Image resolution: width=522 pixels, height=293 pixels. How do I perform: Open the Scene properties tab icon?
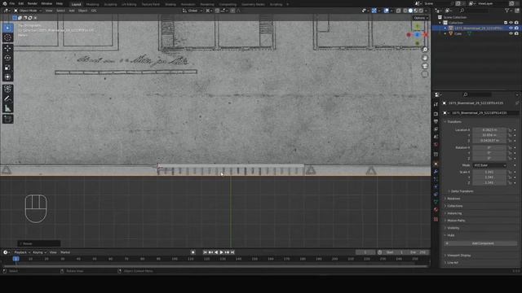436,137
